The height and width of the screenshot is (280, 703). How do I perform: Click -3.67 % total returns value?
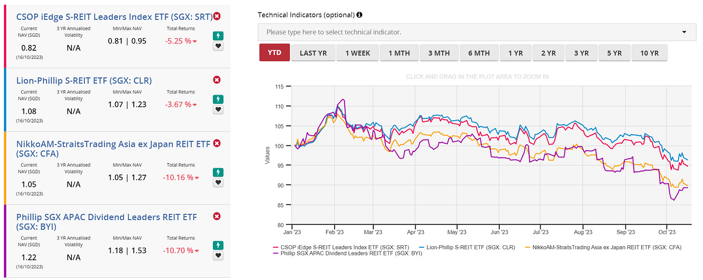click(x=181, y=104)
